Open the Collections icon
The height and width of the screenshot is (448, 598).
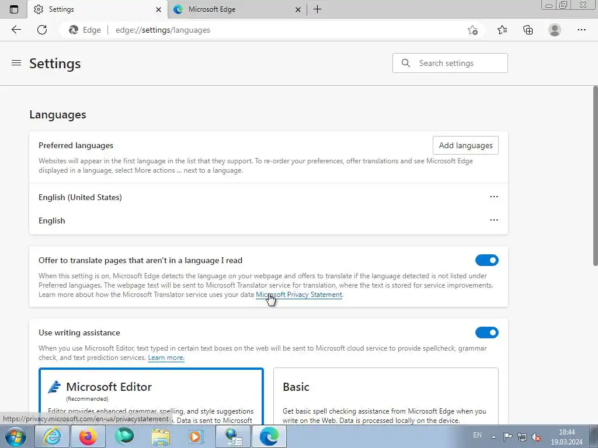point(528,30)
